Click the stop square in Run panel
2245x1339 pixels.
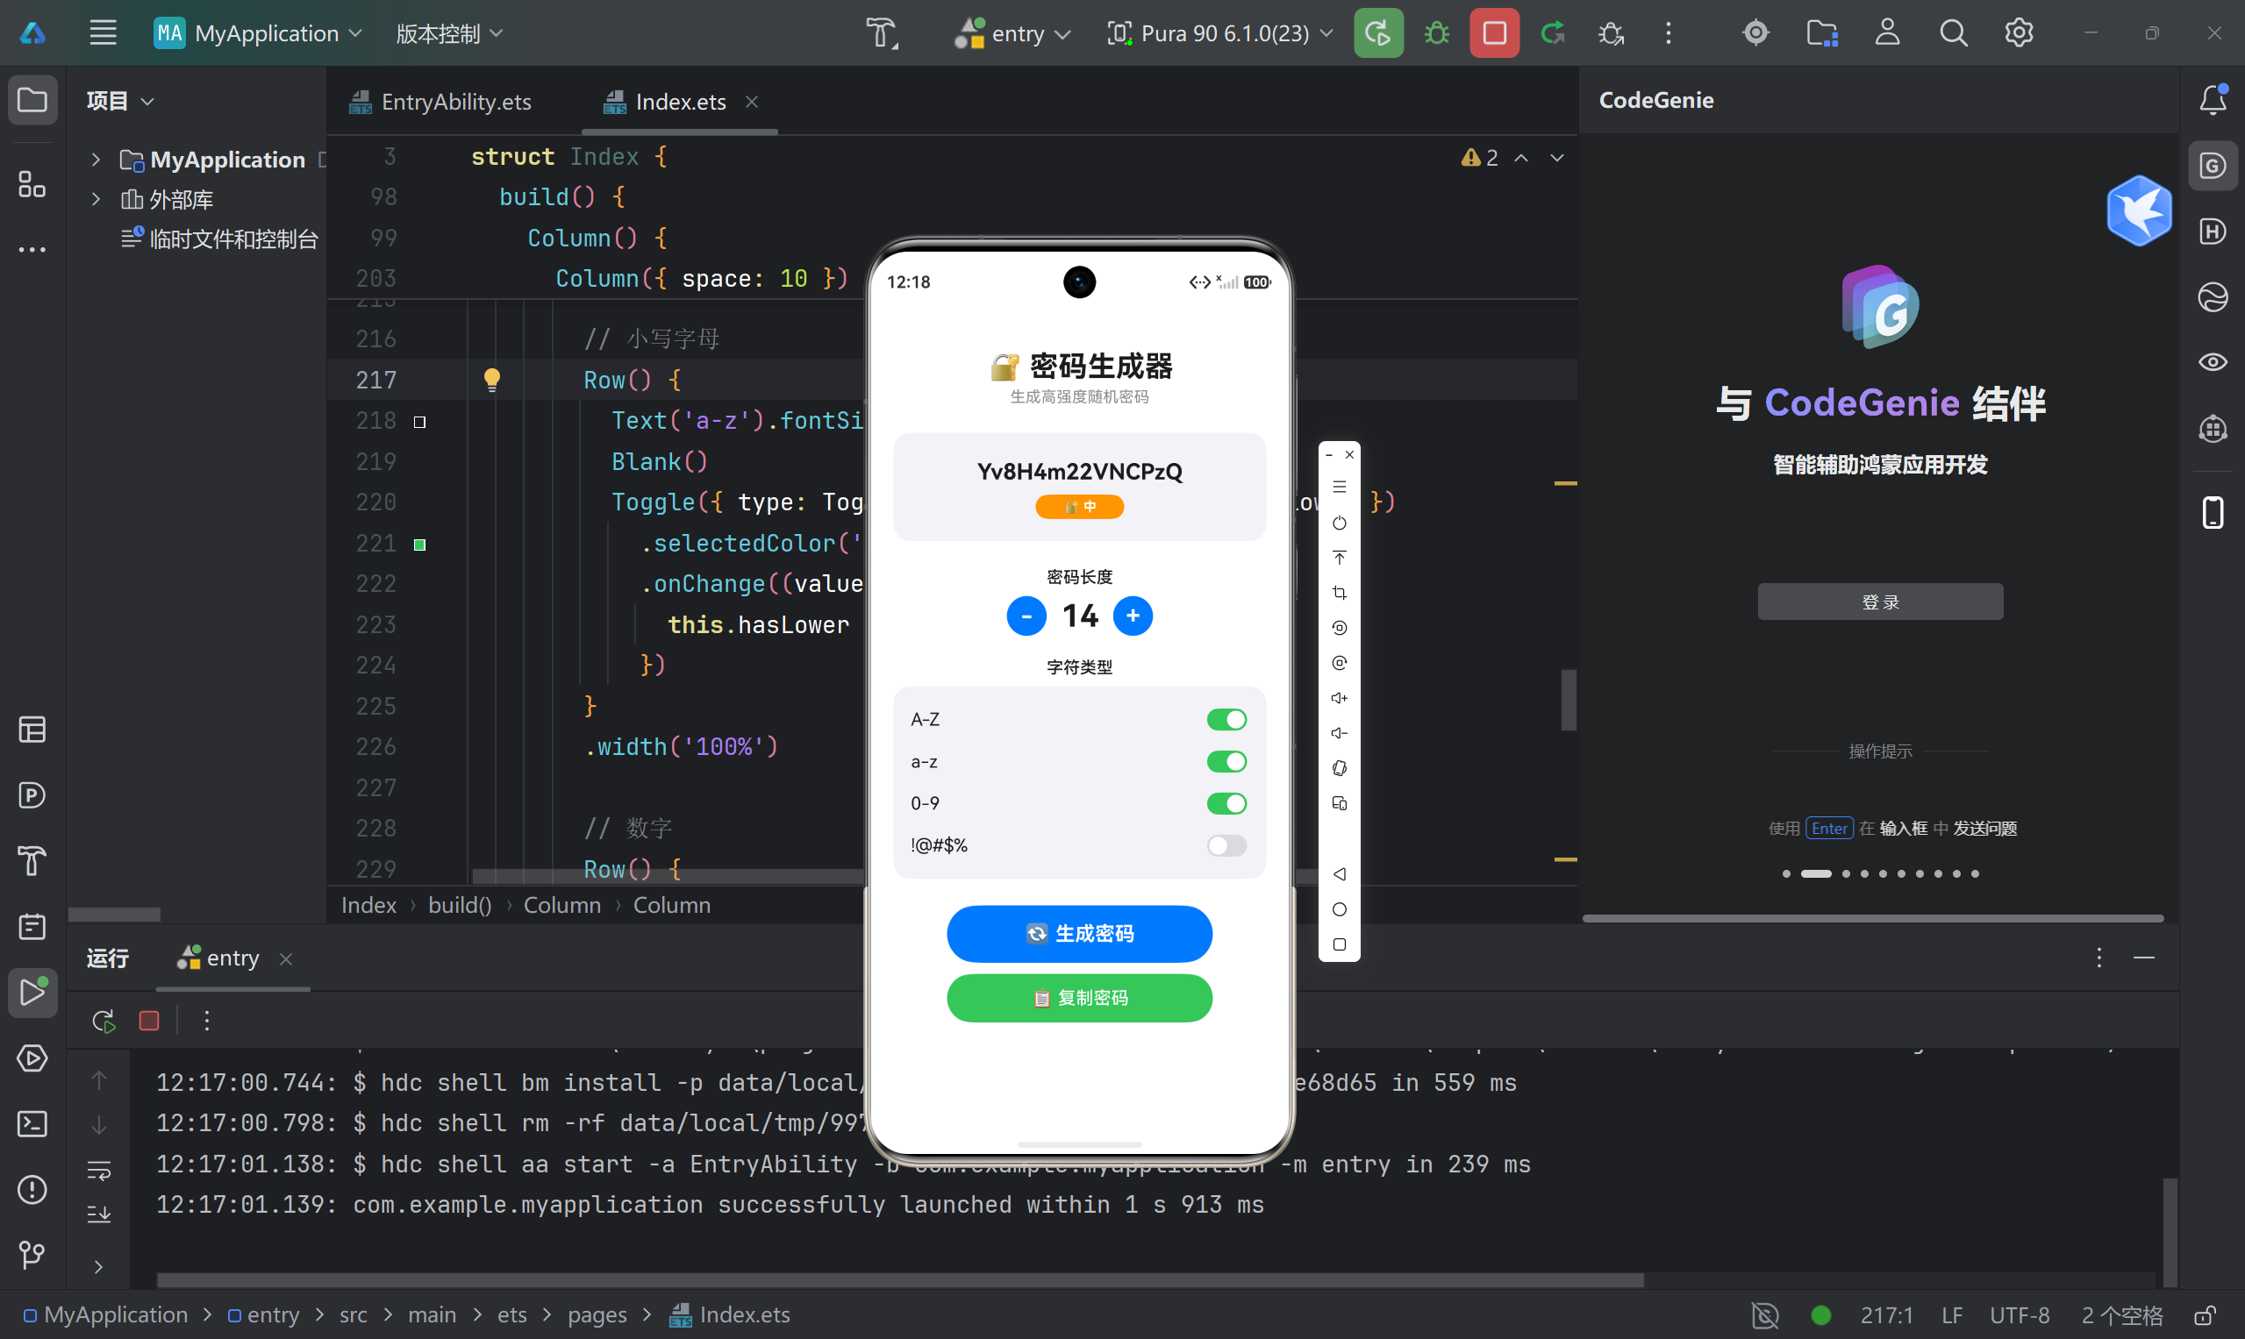[x=149, y=1021]
